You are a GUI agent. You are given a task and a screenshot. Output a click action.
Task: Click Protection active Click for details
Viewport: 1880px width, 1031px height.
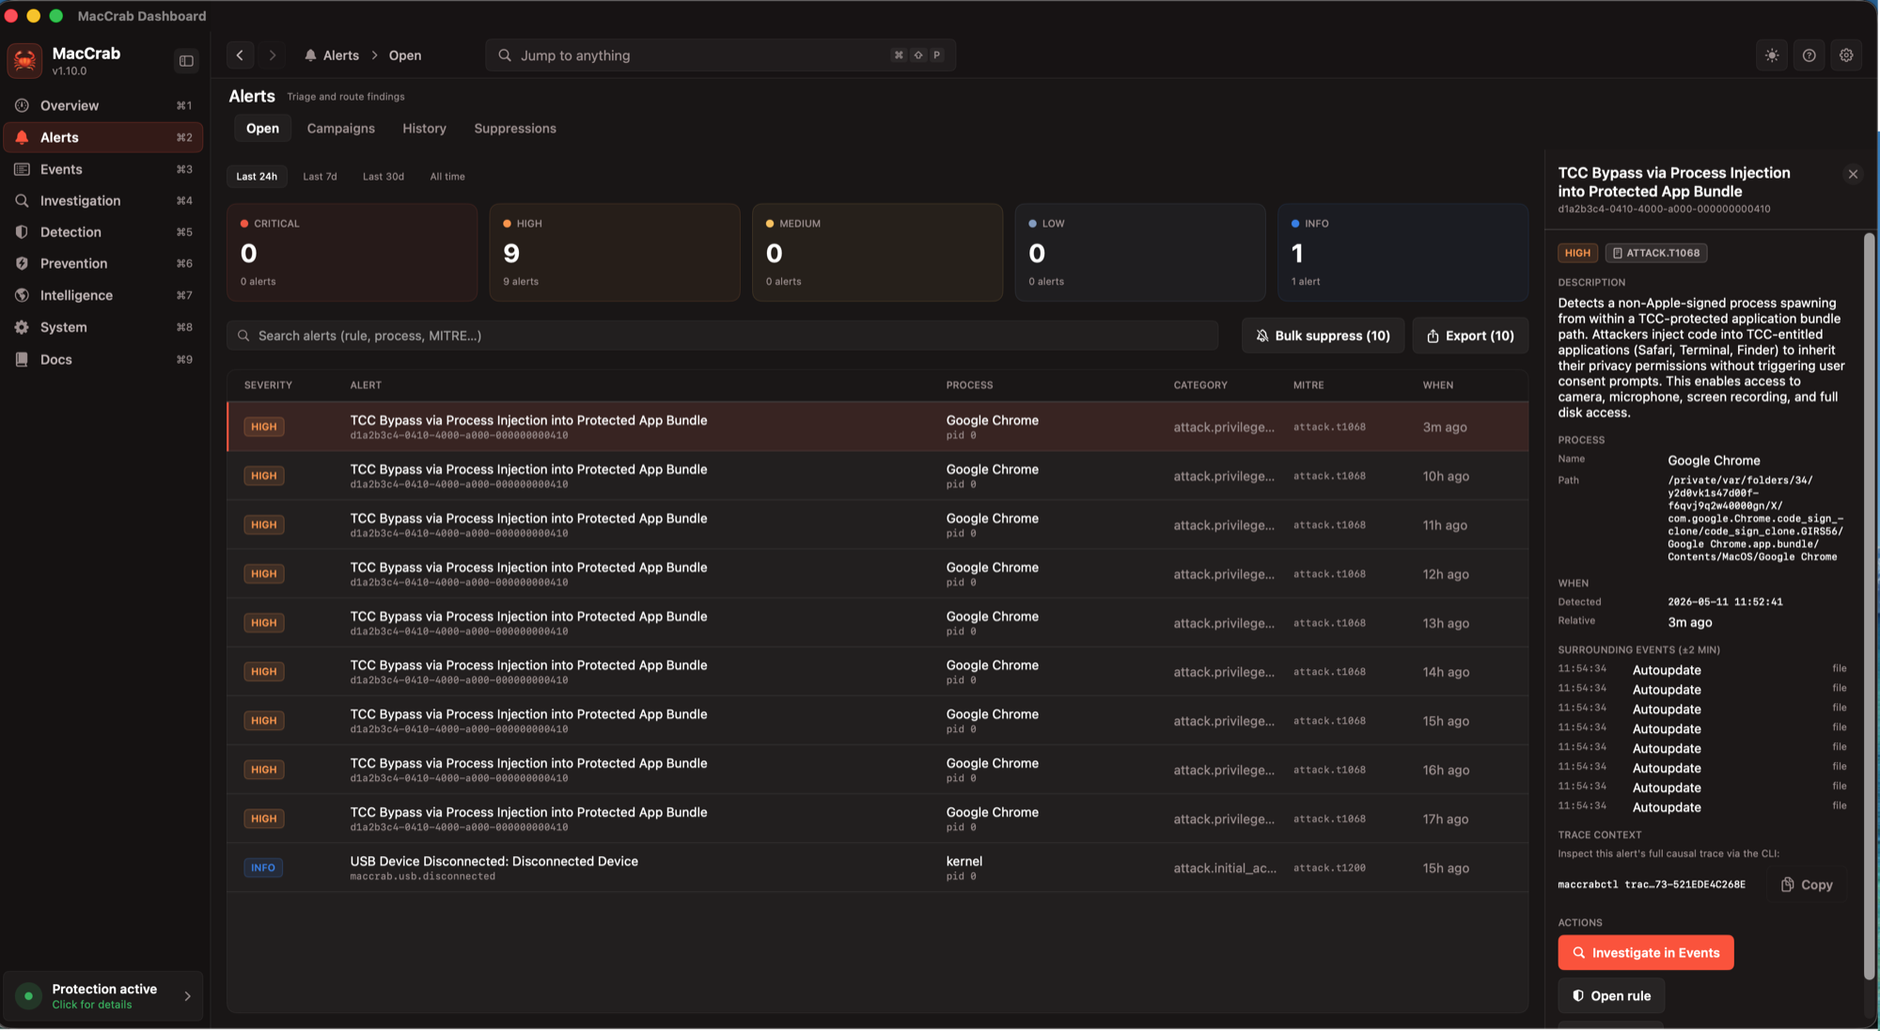[103, 996]
